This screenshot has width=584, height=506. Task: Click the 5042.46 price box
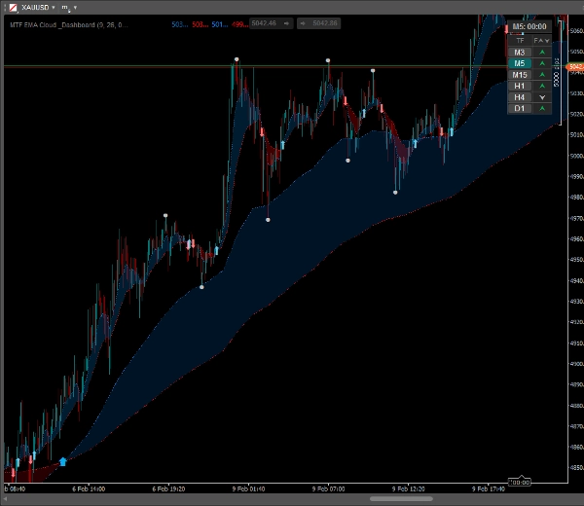(x=264, y=22)
